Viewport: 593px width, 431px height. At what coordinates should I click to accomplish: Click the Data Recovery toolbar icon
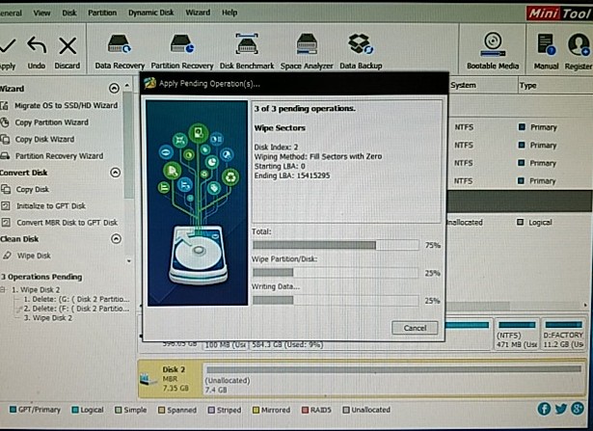click(120, 46)
